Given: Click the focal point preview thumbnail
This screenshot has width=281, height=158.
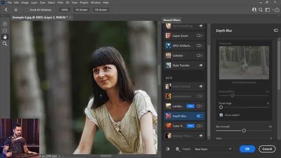Looking at the screenshot, I should (x=244, y=63).
